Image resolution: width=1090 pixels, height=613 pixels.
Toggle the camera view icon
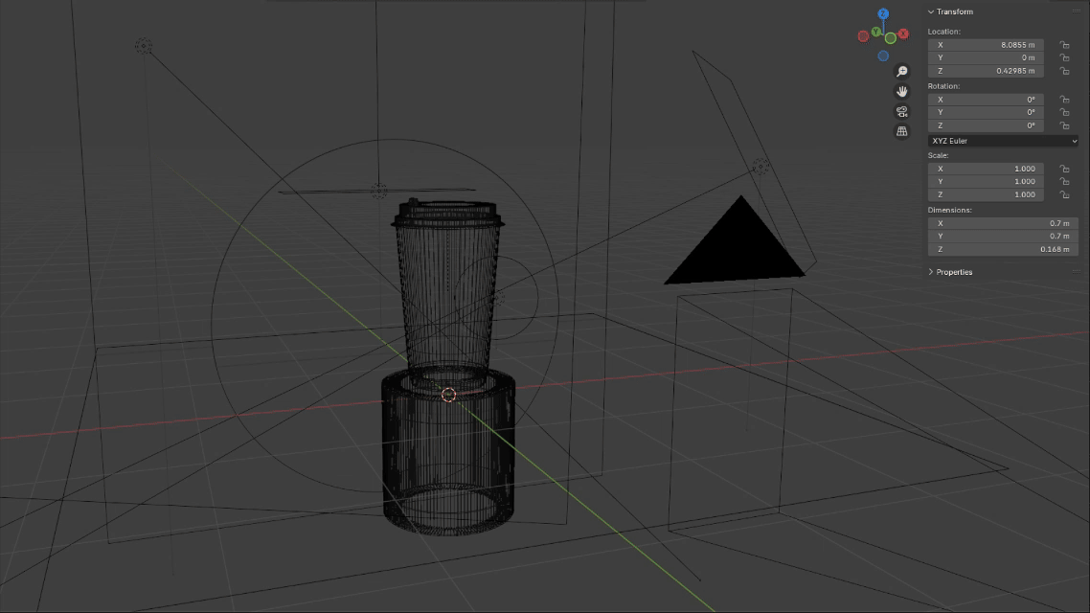[901, 112]
